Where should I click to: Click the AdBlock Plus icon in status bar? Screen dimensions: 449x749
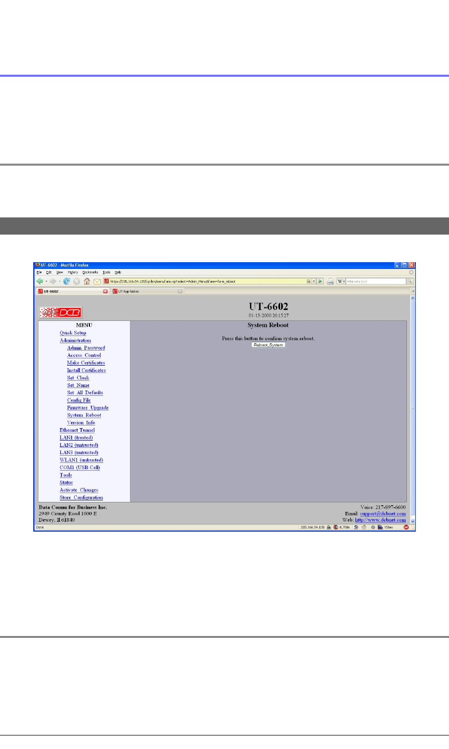tap(406, 527)
